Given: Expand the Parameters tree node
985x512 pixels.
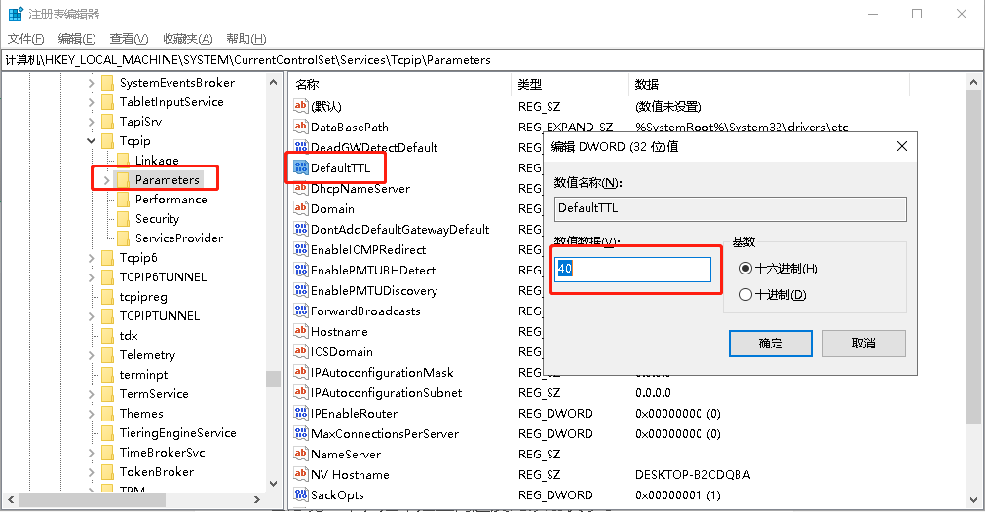Looking at the screenshot, I should pos(106,180).
